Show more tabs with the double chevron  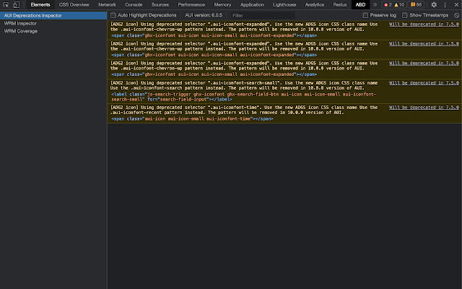click(x=375, y=5)
